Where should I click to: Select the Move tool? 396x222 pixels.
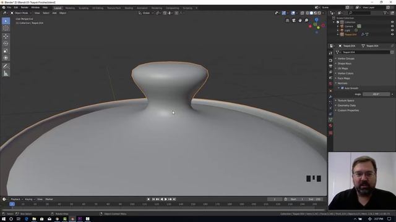point(6,36)
